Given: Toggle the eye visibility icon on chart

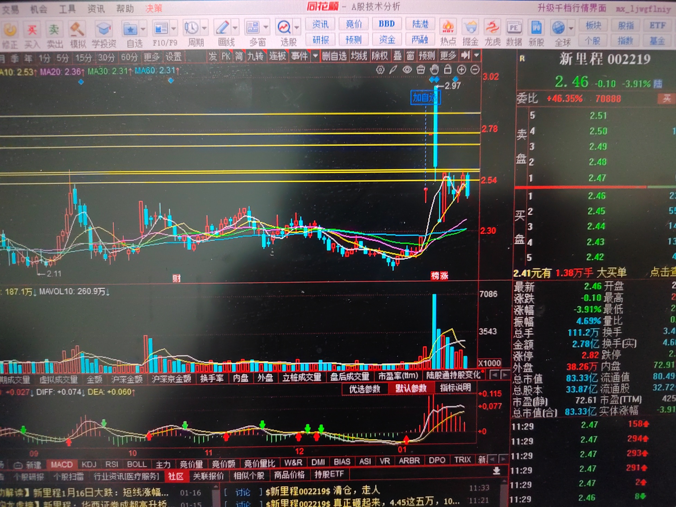Looking at the screenshot, I should 407,70.
